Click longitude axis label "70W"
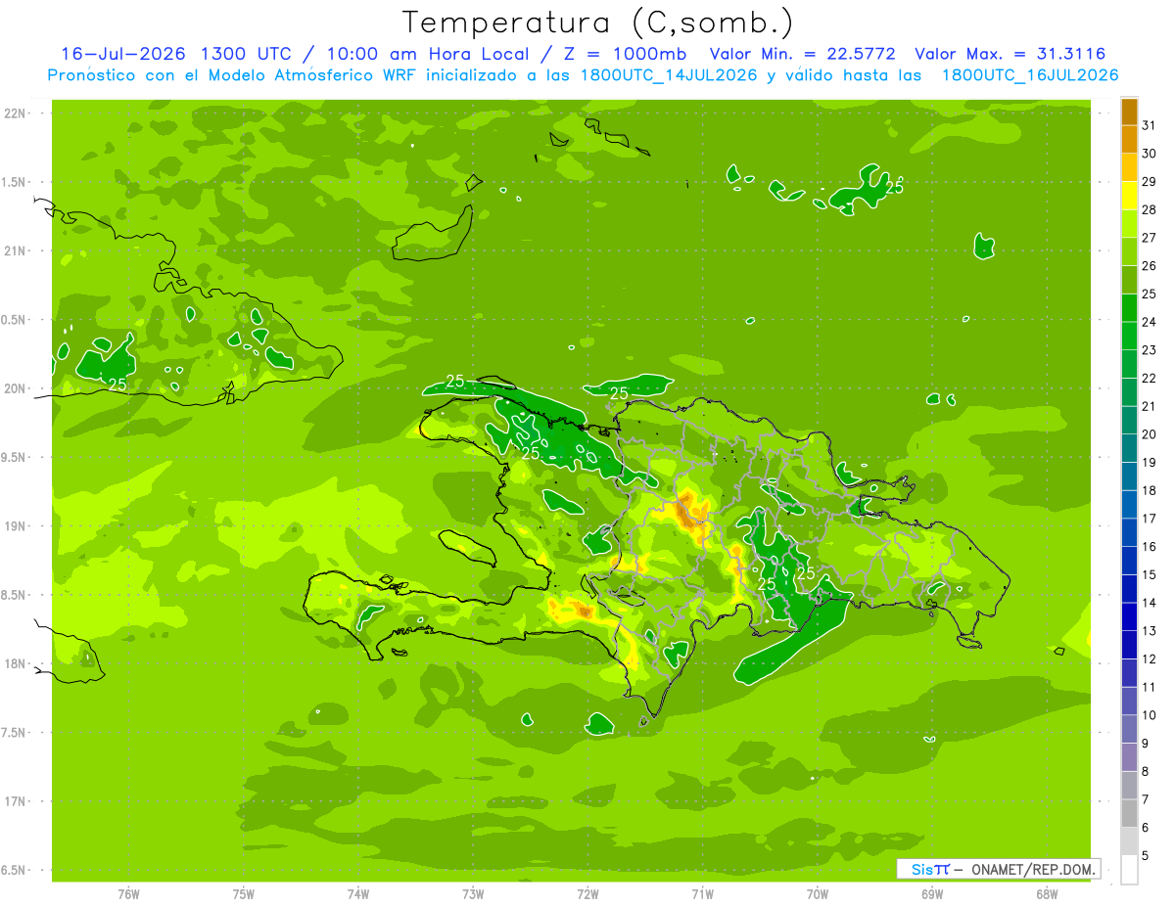Viewport: 1175px width, 907px height. point(818,893)
